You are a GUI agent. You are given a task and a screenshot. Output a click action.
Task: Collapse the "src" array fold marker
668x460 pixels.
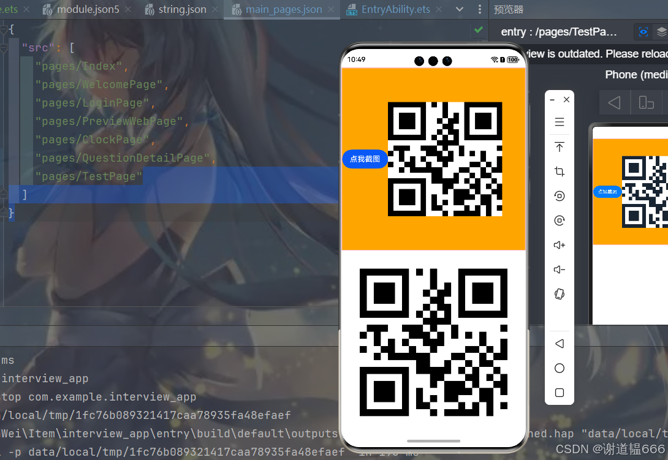[4, 48]
